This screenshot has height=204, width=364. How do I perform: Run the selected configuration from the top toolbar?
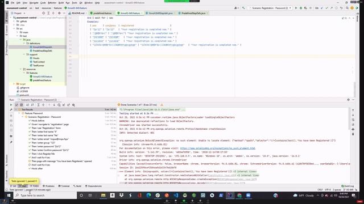(296, 8)
